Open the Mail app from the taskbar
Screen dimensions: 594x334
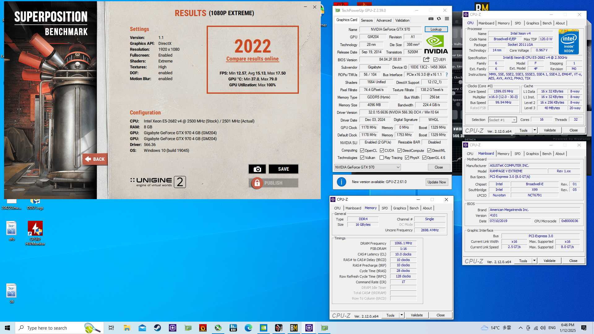coord(142,328)
